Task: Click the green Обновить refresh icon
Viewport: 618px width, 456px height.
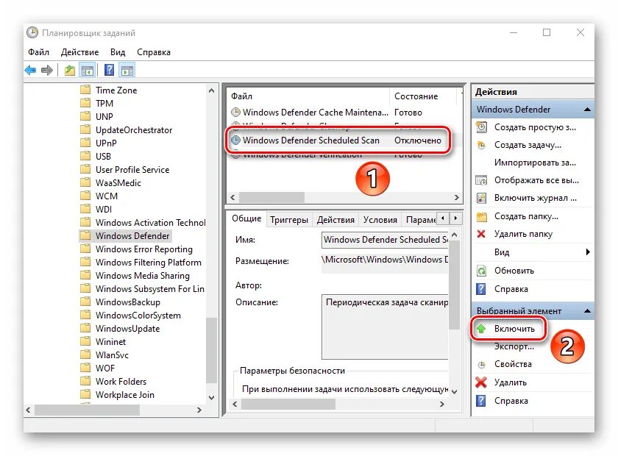Action: click(481, 271)
